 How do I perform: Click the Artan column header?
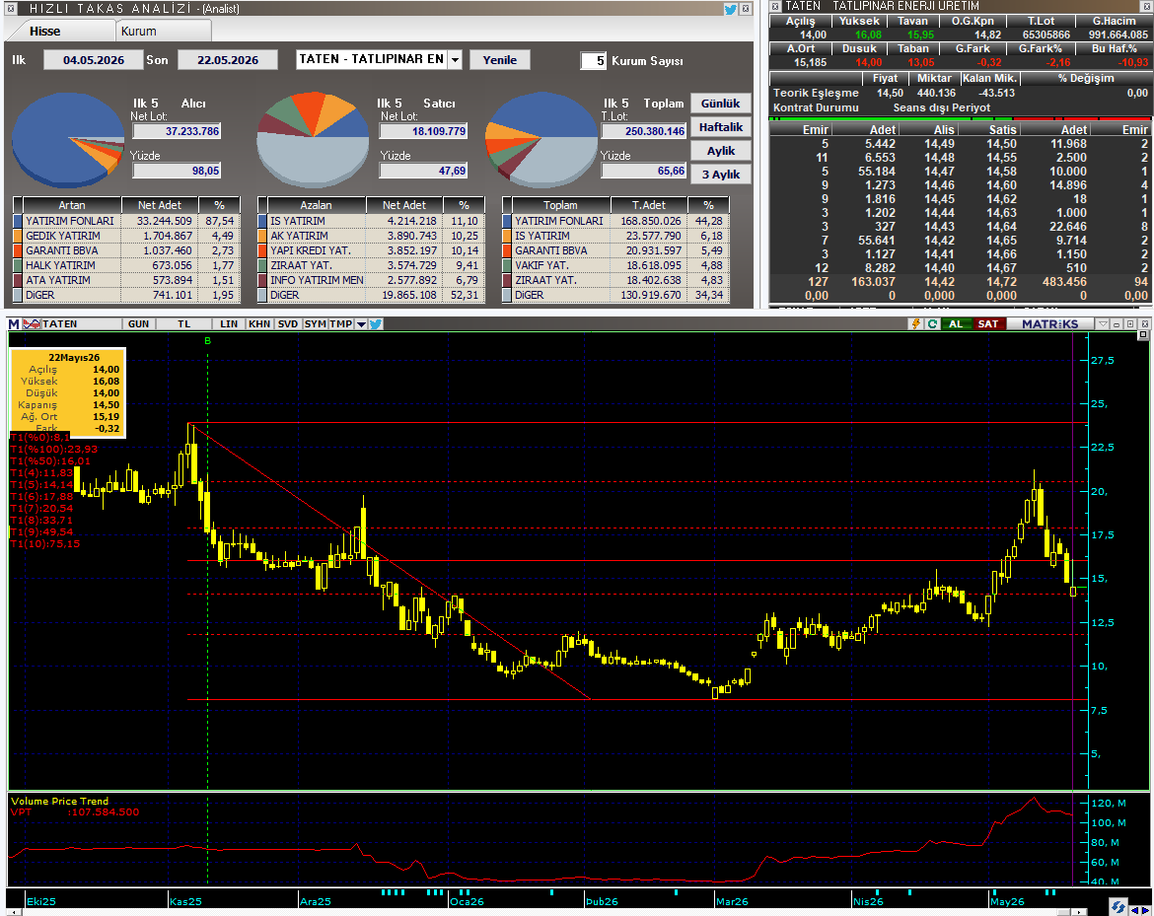[x=71, y=205]
